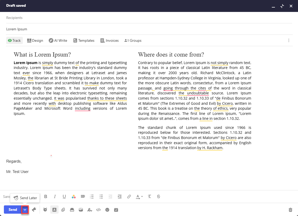Image resolution: width=298 pixels, height=216 pixels.
Task: Open the Templates menu
Action: coord(84,40)
